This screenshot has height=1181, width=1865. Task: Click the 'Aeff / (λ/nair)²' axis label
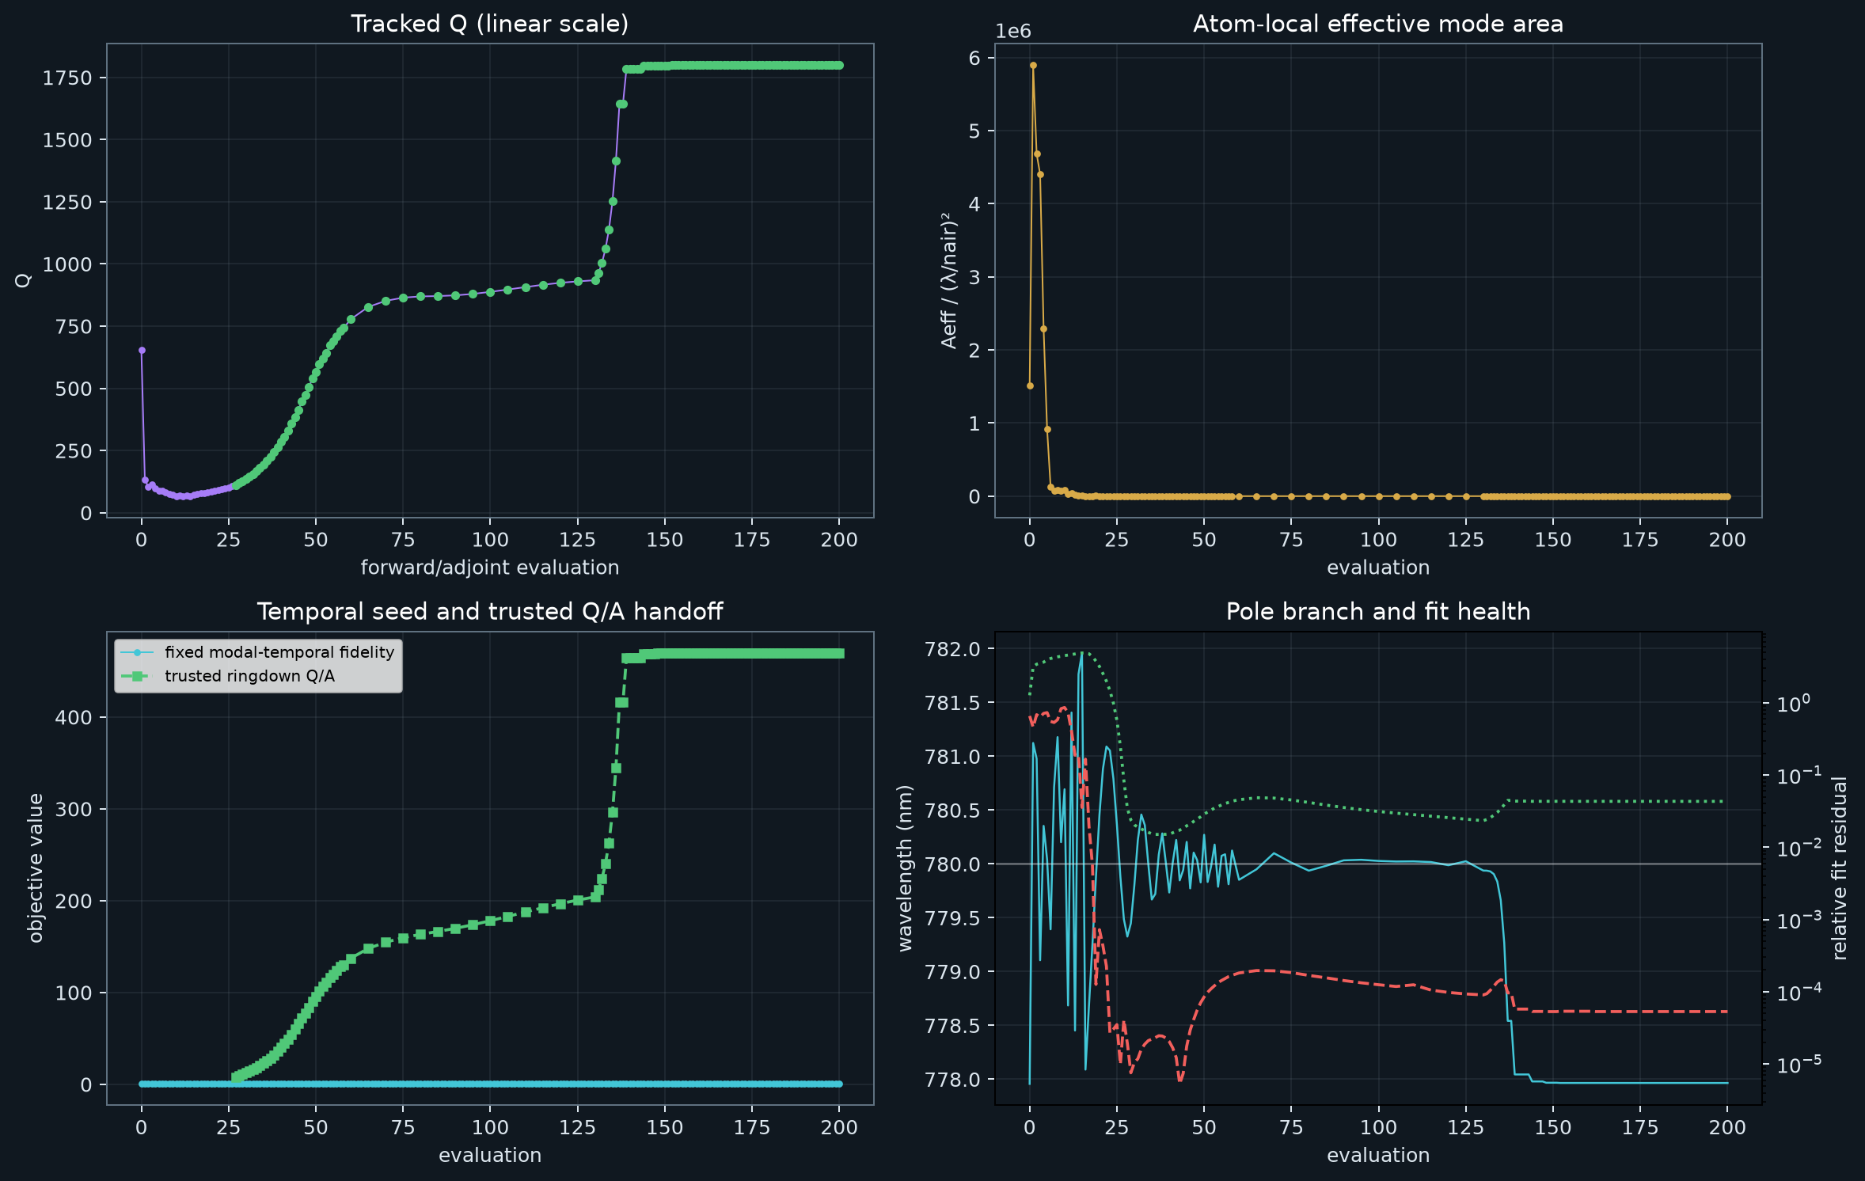pos(949,280)
